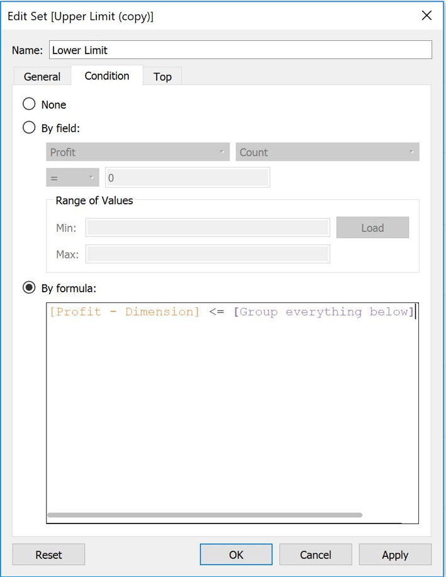Edit the set Name field
Viewport: 446px width, 577px height.
[x=240, y=50]
